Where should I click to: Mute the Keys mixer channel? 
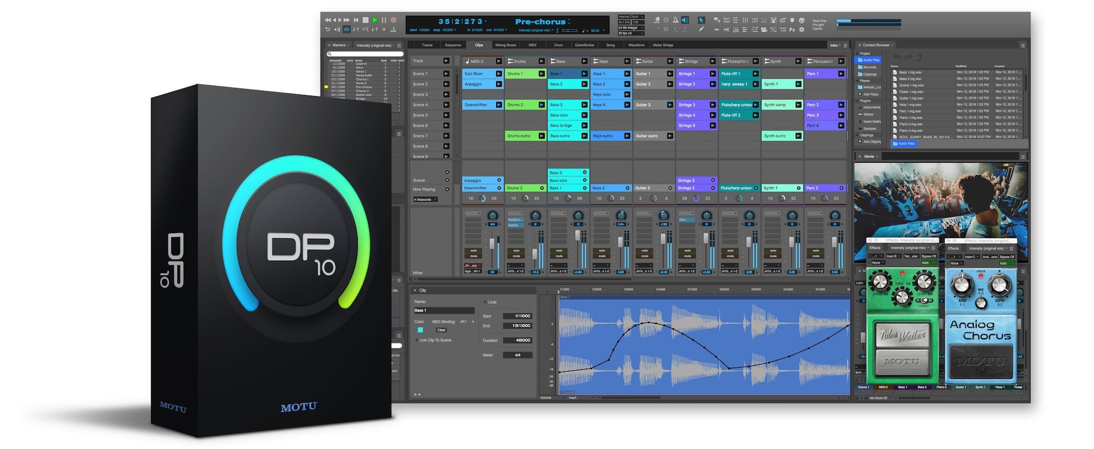point(602,256)
